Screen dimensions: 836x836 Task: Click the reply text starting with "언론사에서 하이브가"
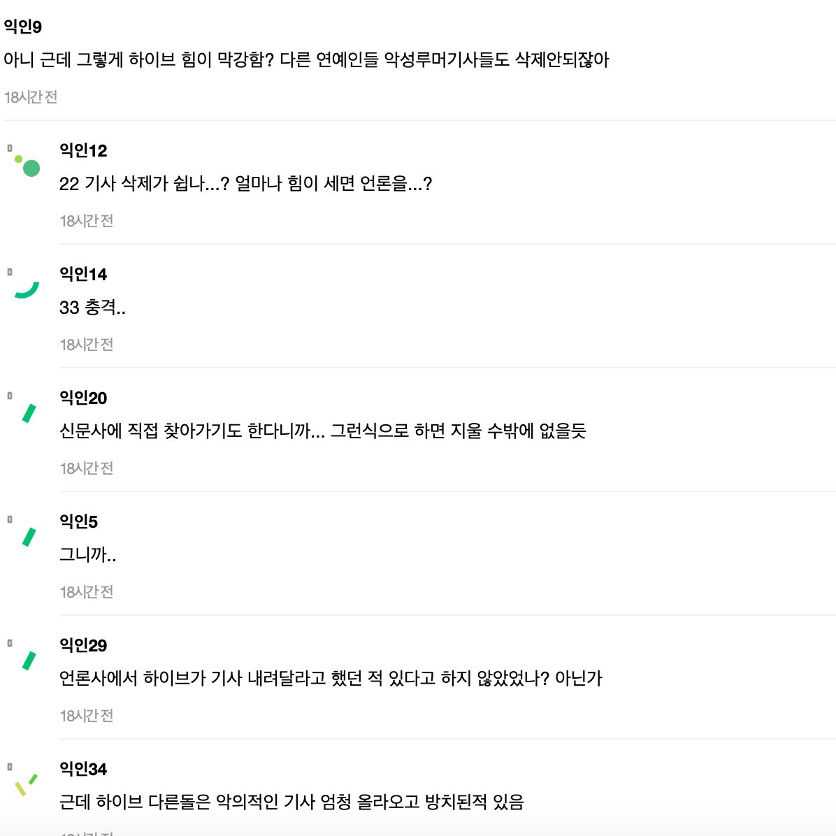click(331, 678)
